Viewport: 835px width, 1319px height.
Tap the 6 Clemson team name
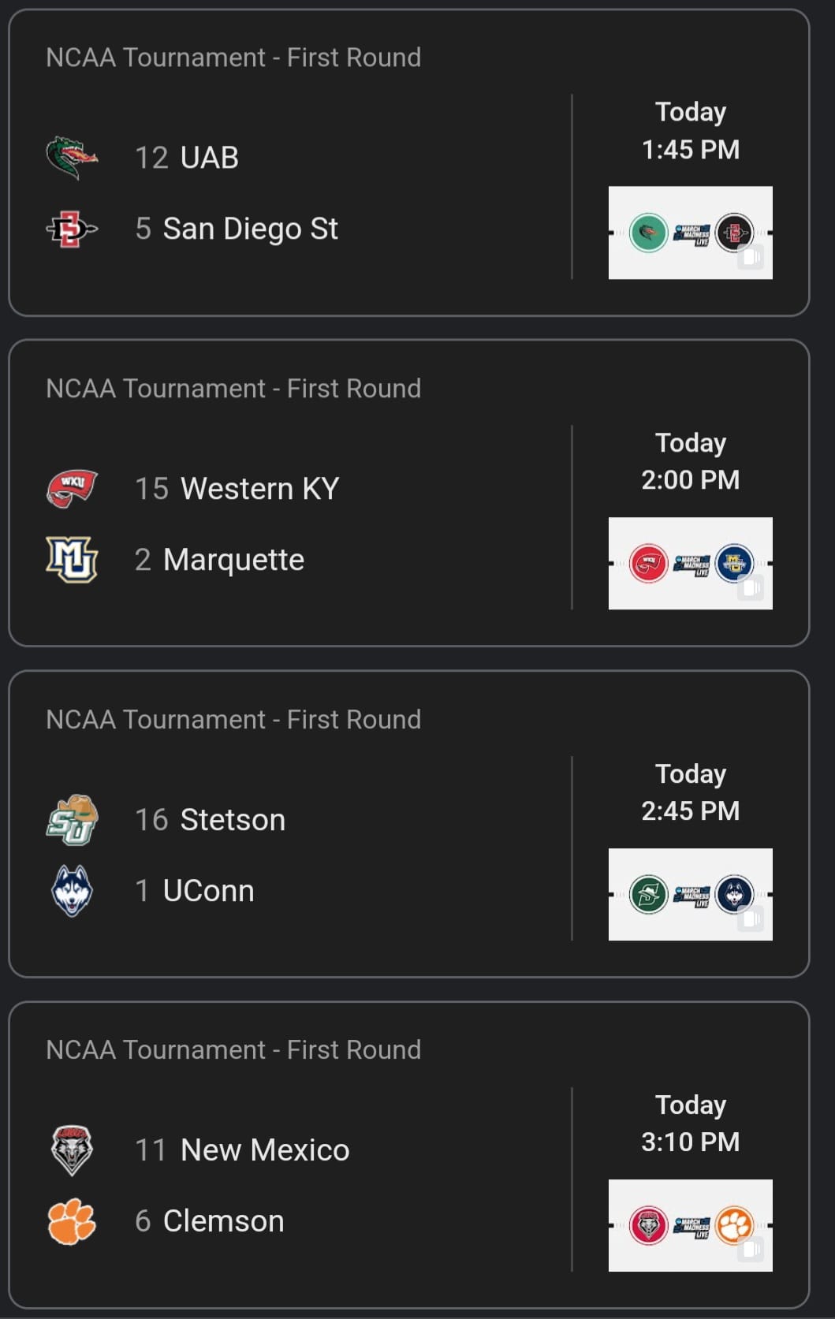click(x=209, y=1221)
